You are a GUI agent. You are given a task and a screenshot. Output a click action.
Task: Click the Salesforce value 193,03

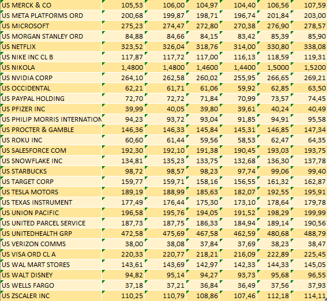coord(274,150)
